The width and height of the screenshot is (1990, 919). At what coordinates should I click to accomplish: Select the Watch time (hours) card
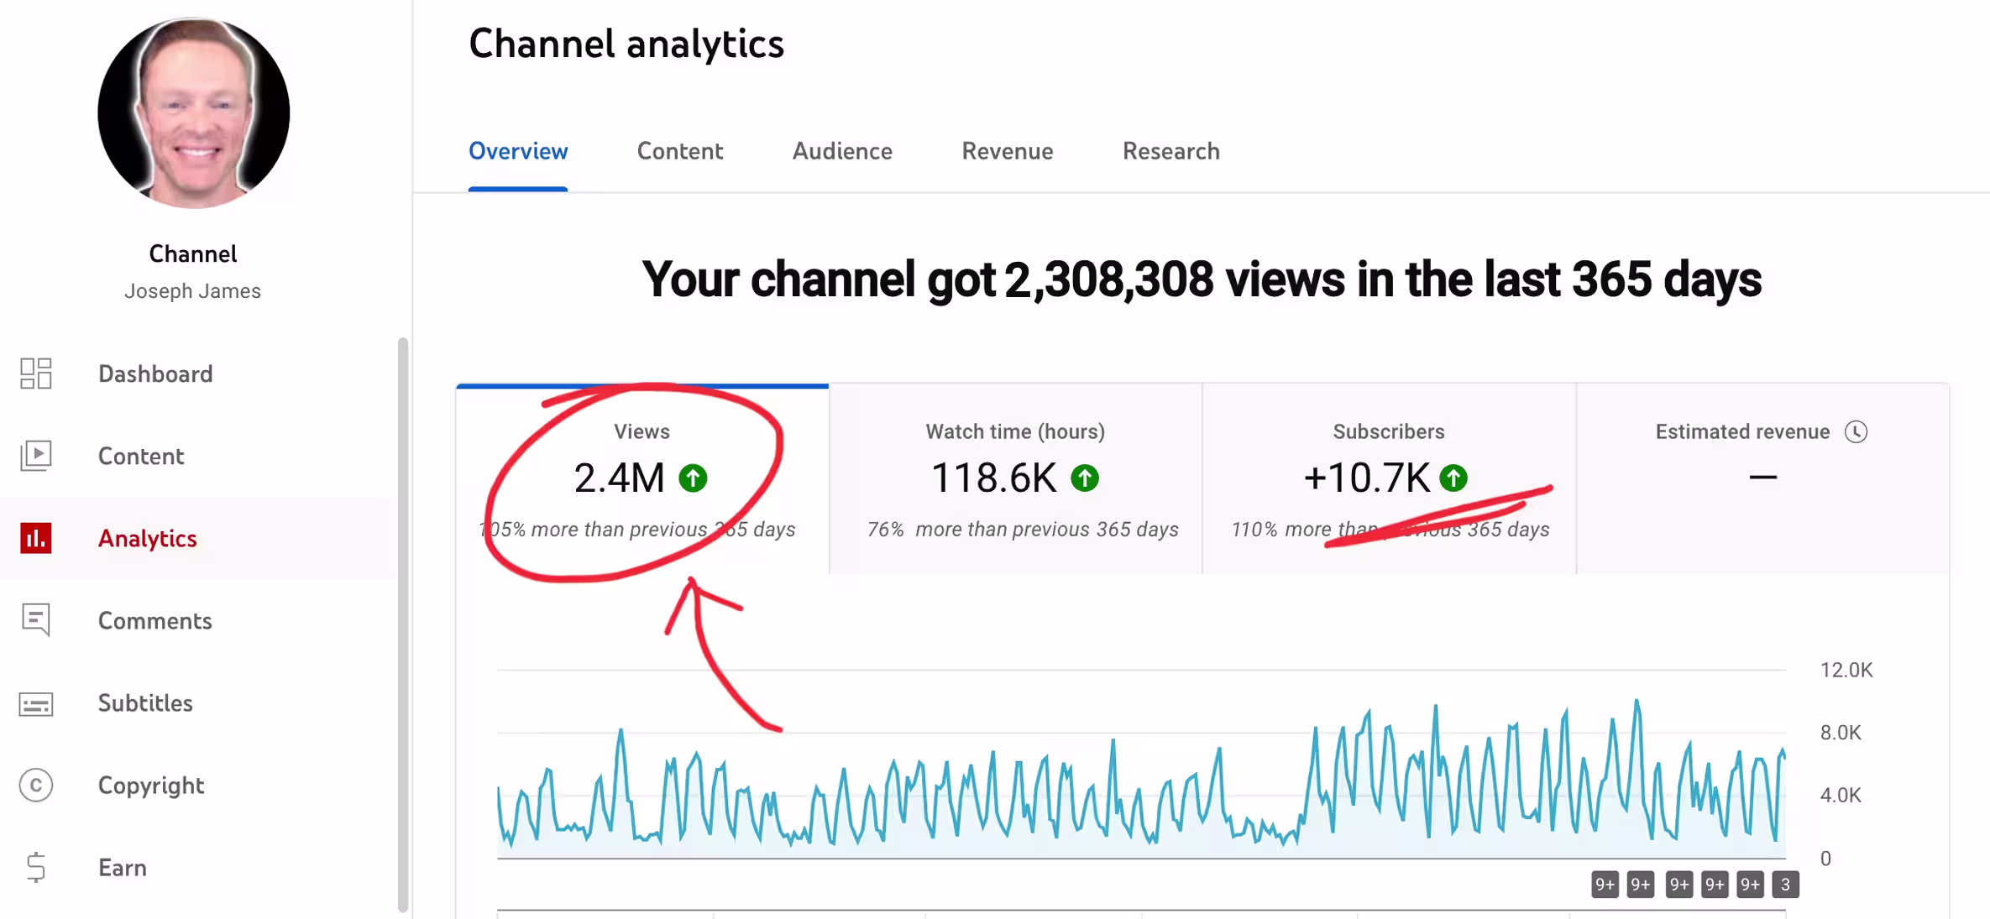click(1015, 479)
